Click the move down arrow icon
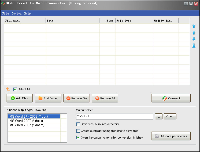 194,39
